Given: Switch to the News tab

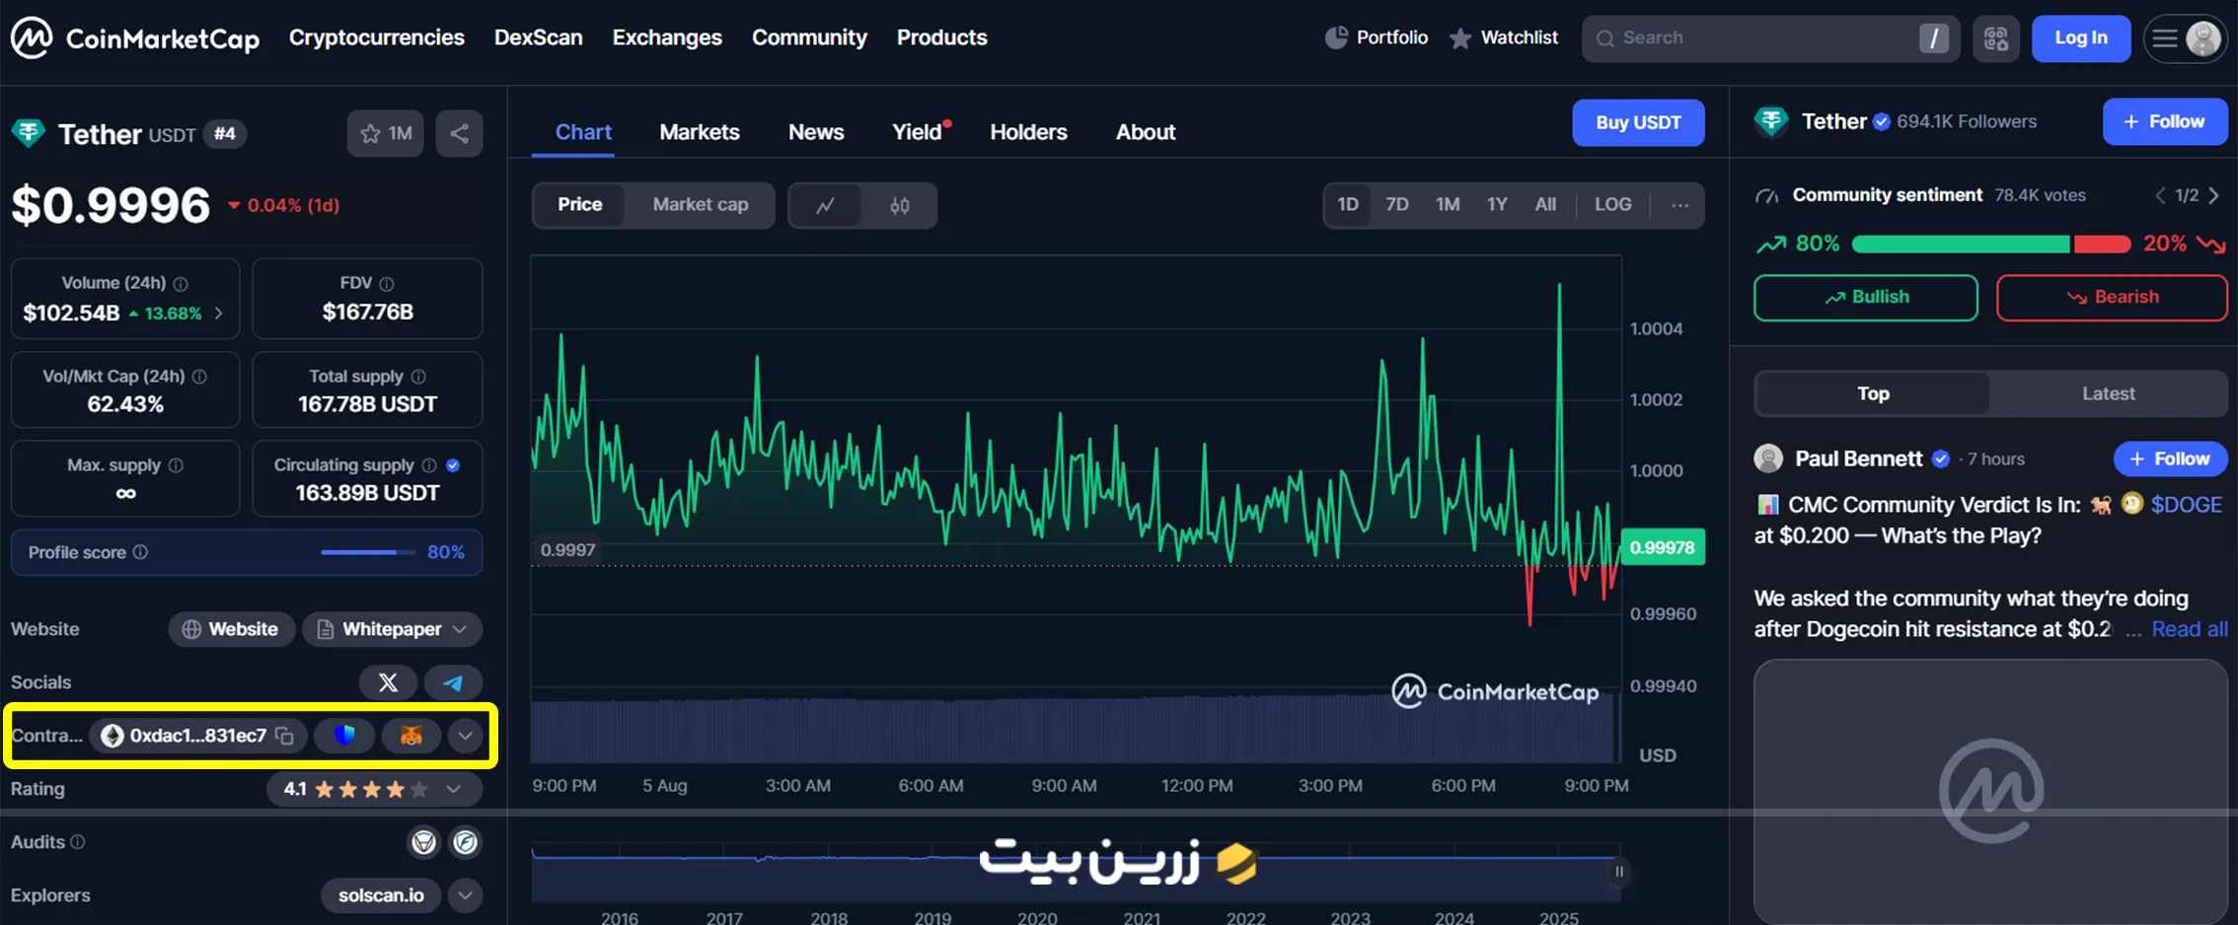Looking at the screenshot, I should coord(815,132).
